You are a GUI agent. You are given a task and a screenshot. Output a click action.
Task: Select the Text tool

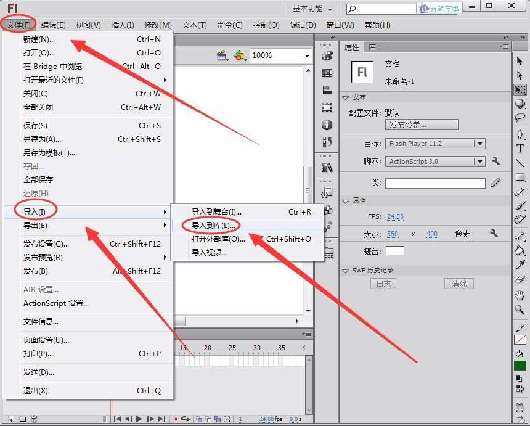point(520,149)
